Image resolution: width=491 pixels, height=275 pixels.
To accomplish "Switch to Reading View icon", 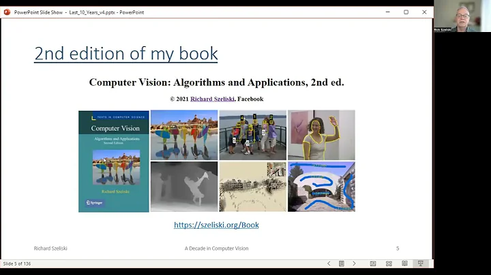I will pos(404,263).
